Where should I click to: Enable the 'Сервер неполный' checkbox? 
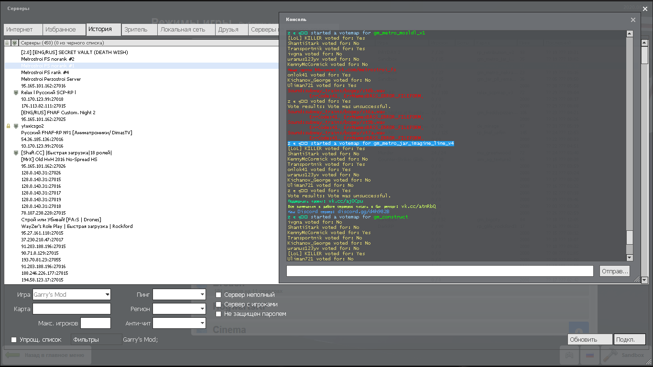[218, 295]
